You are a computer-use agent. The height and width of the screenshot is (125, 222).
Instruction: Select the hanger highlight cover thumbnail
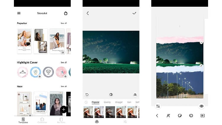pos(22,72)
